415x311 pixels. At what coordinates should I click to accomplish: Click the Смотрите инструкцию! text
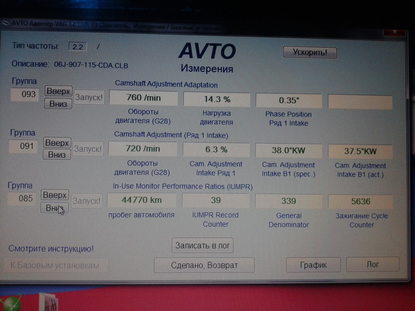51,249
